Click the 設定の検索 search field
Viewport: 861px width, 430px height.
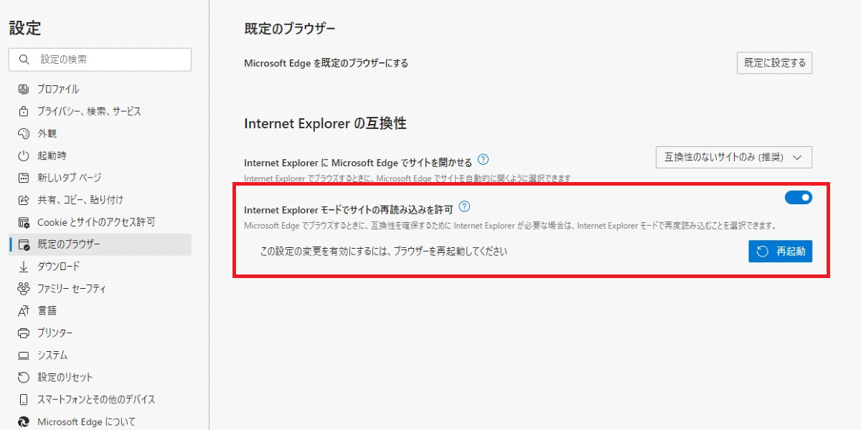[x=100, y=59]
